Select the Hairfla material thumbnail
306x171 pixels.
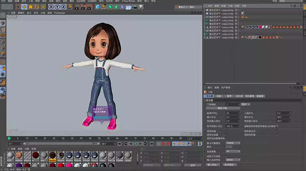[x=52, y=155]
